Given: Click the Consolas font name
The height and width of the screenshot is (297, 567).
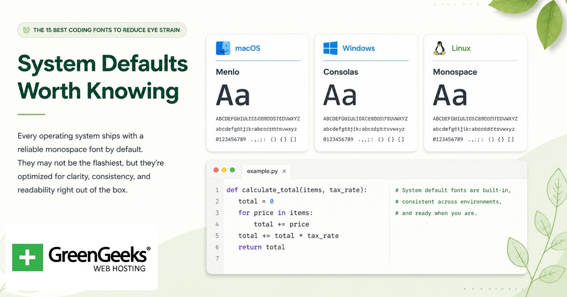Looking at the screenshot, I should coord(341,72).
